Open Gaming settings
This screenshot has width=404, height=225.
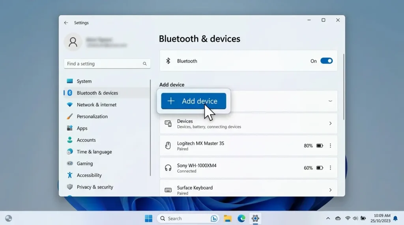pyautogui.click(x=107, y=163)
